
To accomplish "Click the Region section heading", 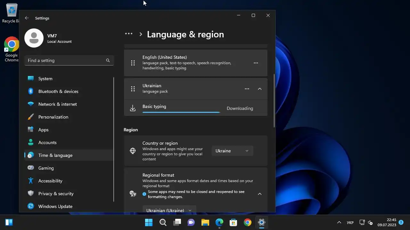I will coord(131,130).
